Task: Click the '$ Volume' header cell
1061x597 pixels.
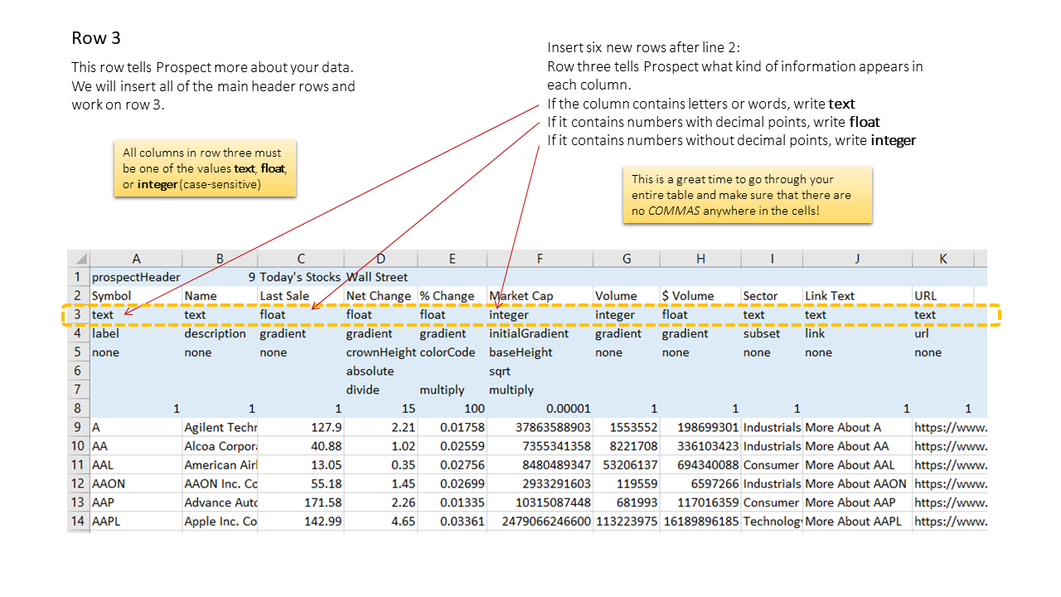Action: [700, 296]
